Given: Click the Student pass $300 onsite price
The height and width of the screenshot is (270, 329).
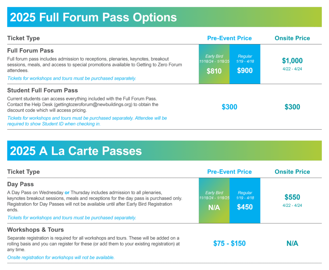Looking at the screenshot, I should tap(292, 107).
